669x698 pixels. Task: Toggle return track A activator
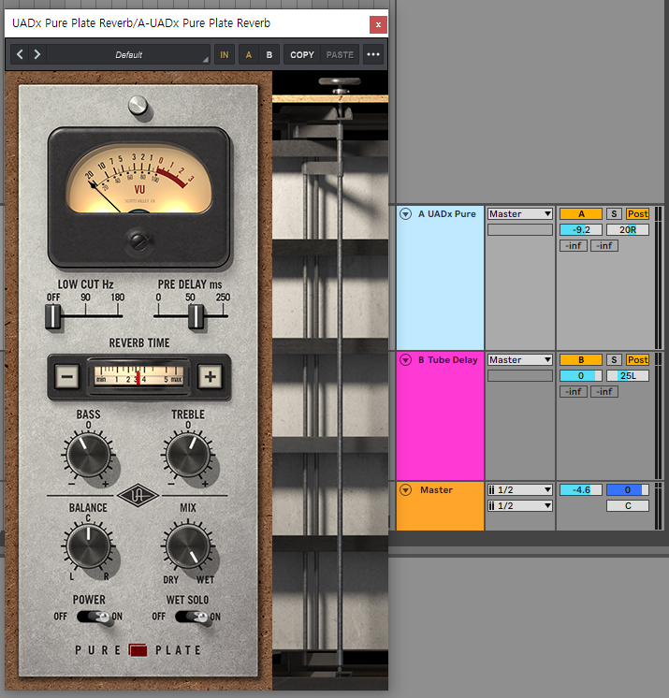[581, 213]
